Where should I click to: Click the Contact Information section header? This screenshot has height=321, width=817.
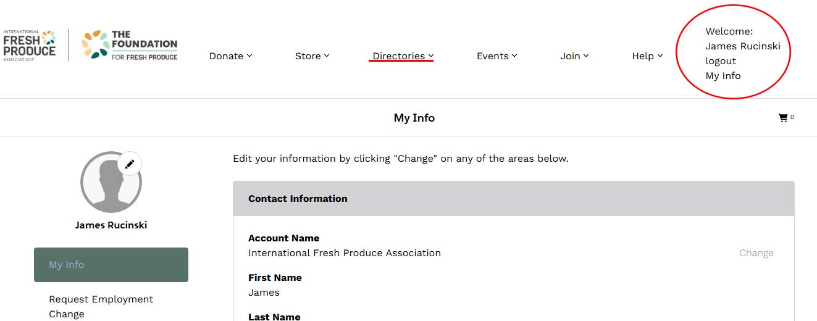(514, 199)
